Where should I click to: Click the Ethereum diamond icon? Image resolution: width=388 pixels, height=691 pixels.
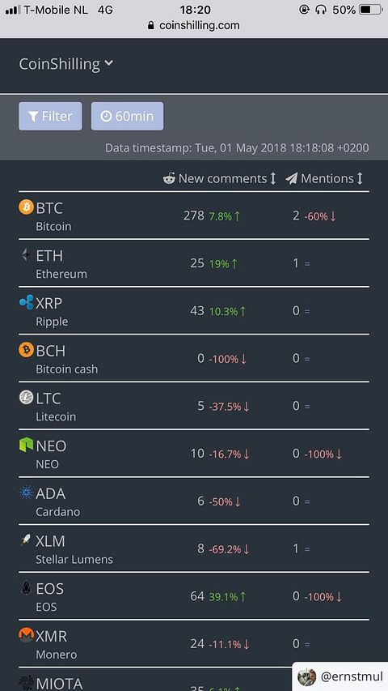click(26, 254)
